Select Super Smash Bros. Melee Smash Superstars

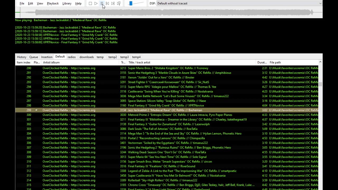tap(167, 161)
